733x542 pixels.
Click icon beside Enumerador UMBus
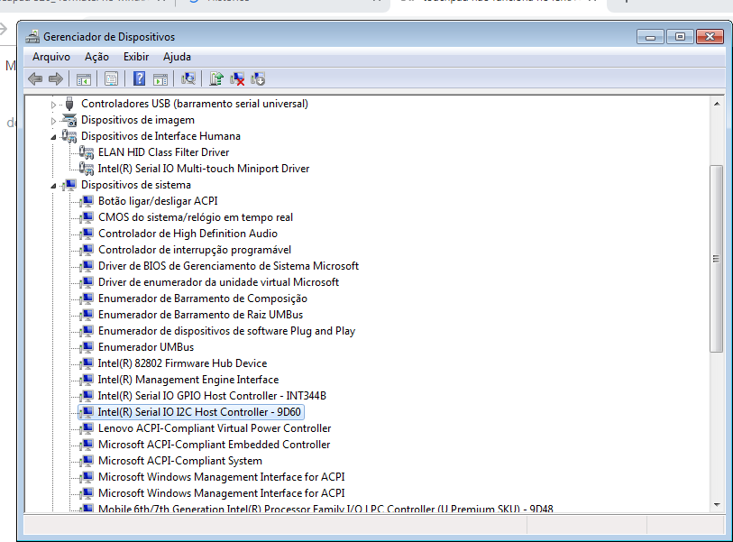tap(87, 347)
